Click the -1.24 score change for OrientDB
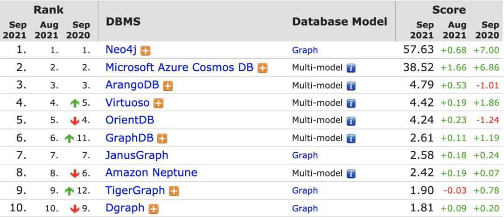 coord(487,121)
